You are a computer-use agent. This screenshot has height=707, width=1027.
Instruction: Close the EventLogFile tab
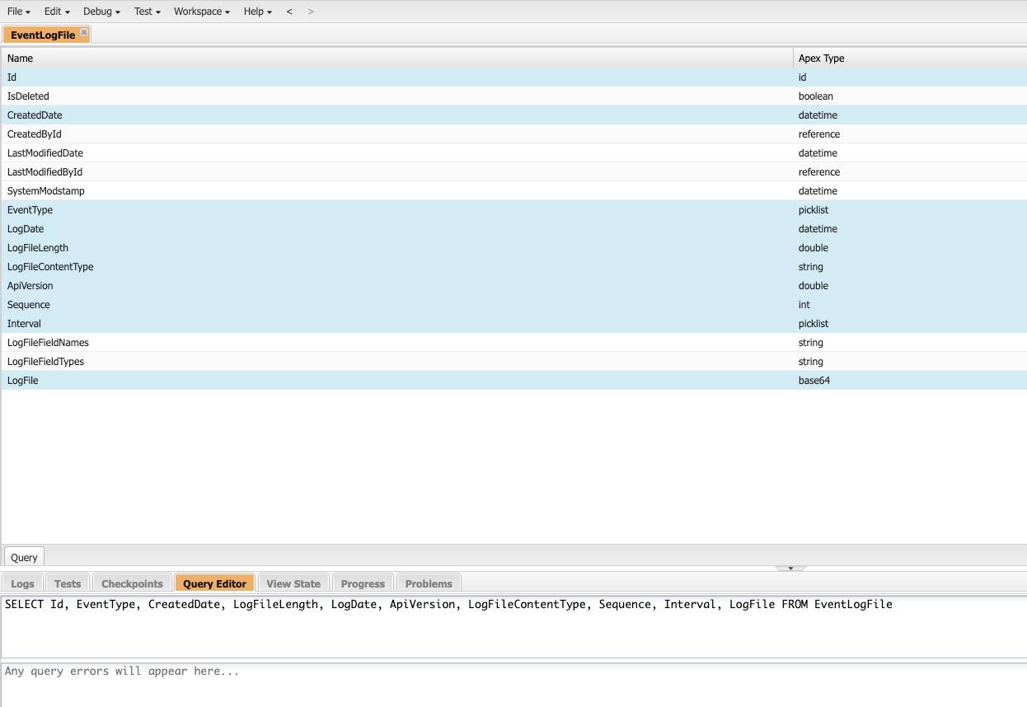84,32
